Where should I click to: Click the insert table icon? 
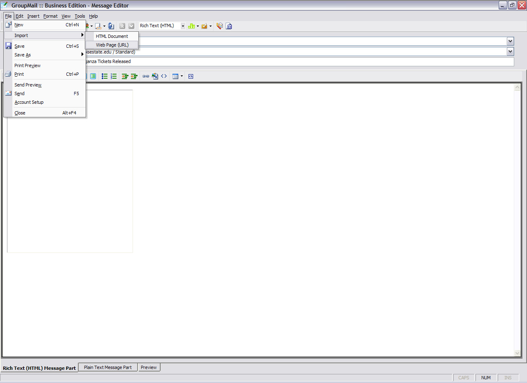175,76
